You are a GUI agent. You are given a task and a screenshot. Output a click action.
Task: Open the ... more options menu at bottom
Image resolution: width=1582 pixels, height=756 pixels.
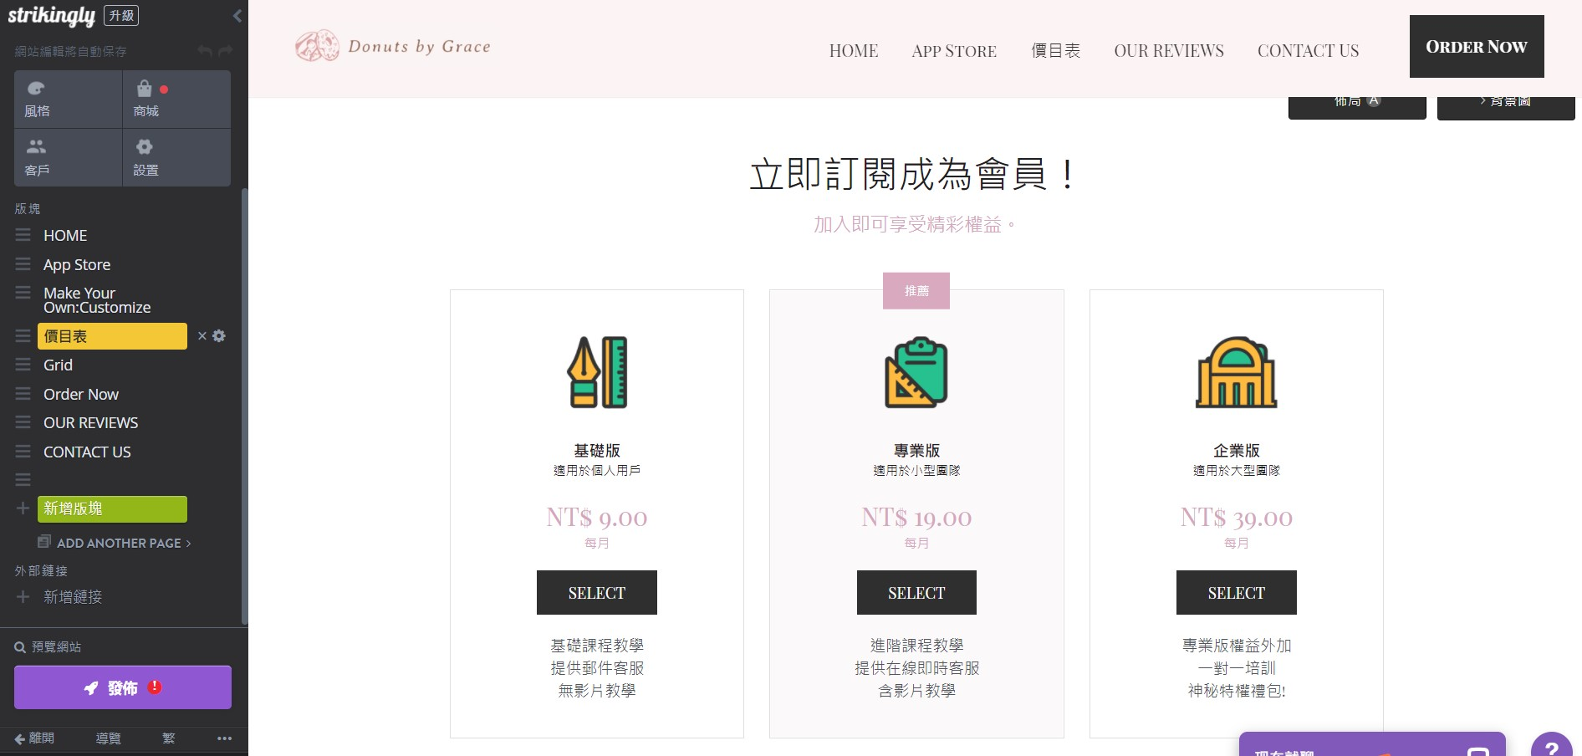click(223, 738)
